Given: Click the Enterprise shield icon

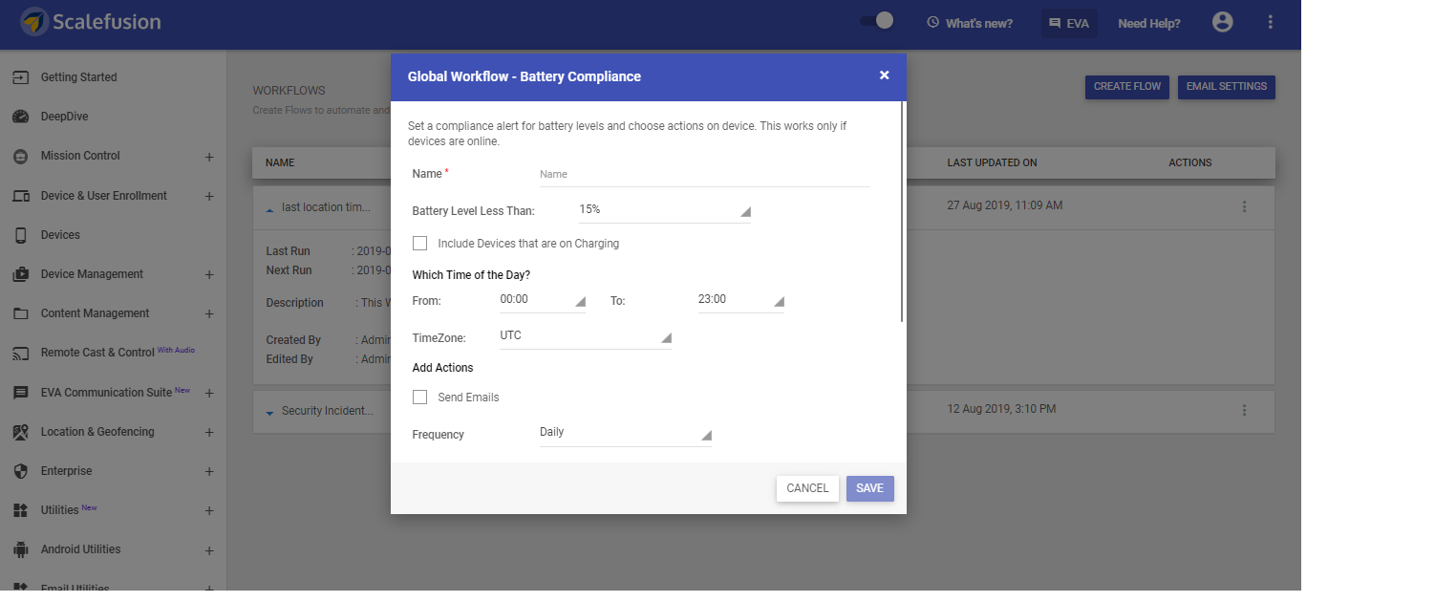Looking at the screenshot, I should click(x=21, y=471).
